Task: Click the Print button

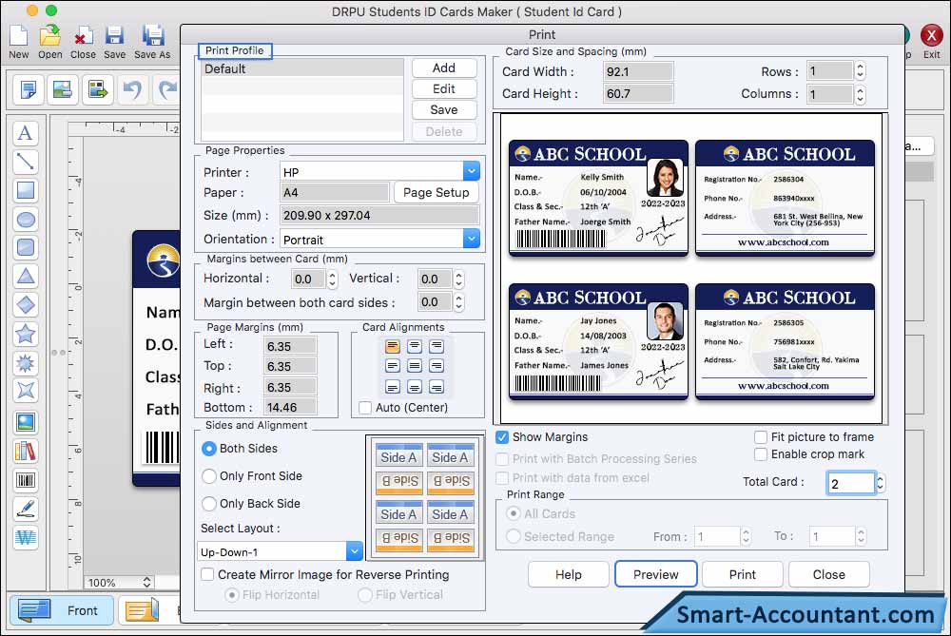Action: pos(743,574)
